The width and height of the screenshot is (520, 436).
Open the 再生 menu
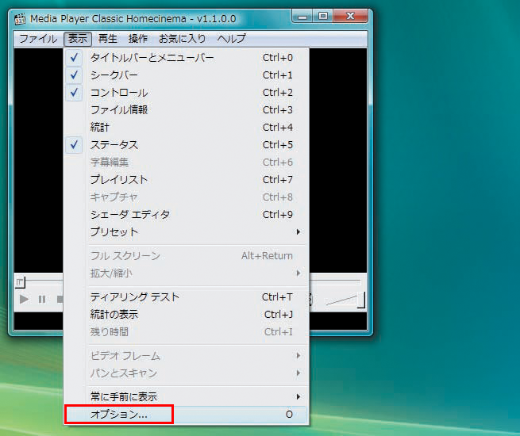108,39
